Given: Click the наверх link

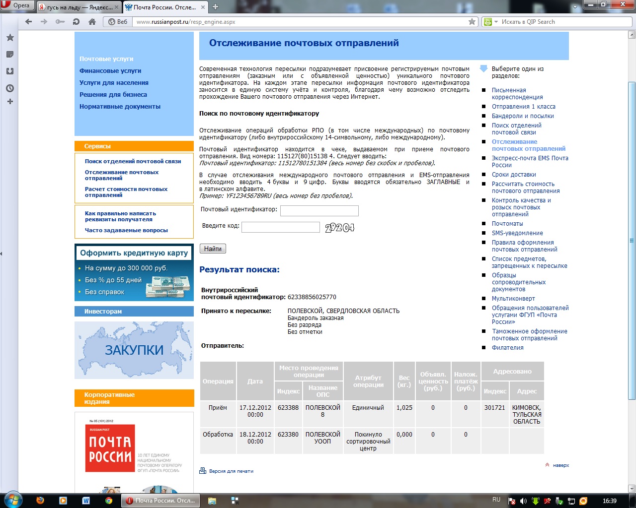Looking at the screenshot, I should click(x=561, y=465).
